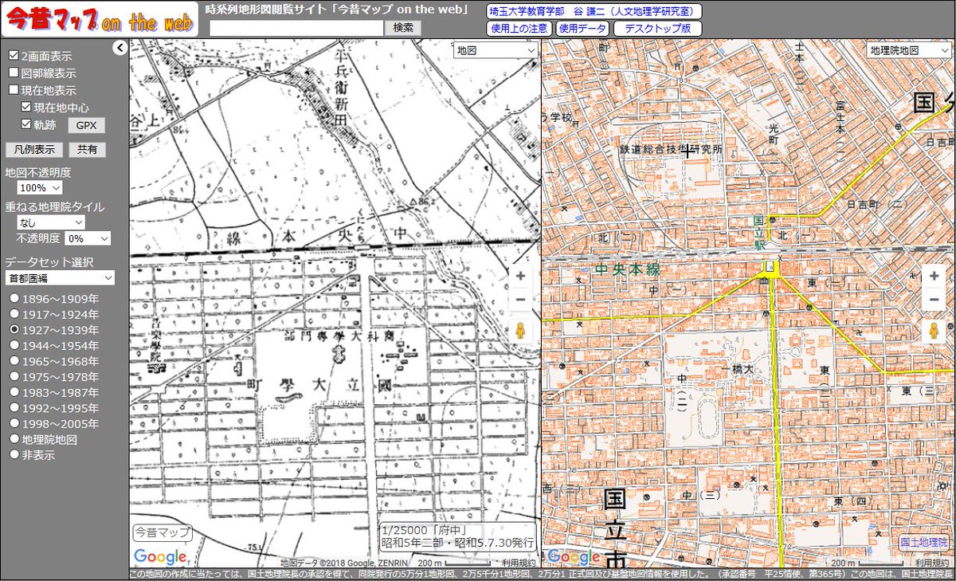The image size is (956, 581).
Task: Open the 使用上の注意 link
Action: tap(519, 28)
